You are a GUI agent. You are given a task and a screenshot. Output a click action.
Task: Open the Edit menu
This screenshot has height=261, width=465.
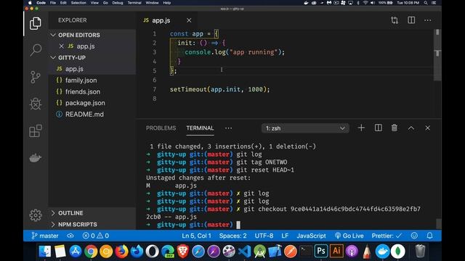click(63, 3)
